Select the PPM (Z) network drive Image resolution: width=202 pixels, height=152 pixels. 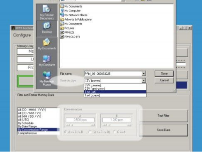click(x=67, y=32)
